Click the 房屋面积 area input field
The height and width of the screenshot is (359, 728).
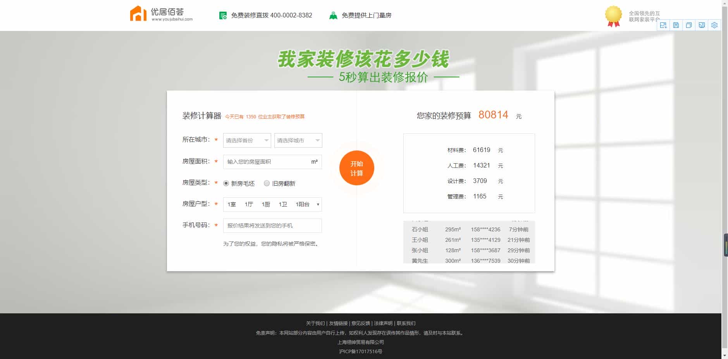click(x=272, y=162)
